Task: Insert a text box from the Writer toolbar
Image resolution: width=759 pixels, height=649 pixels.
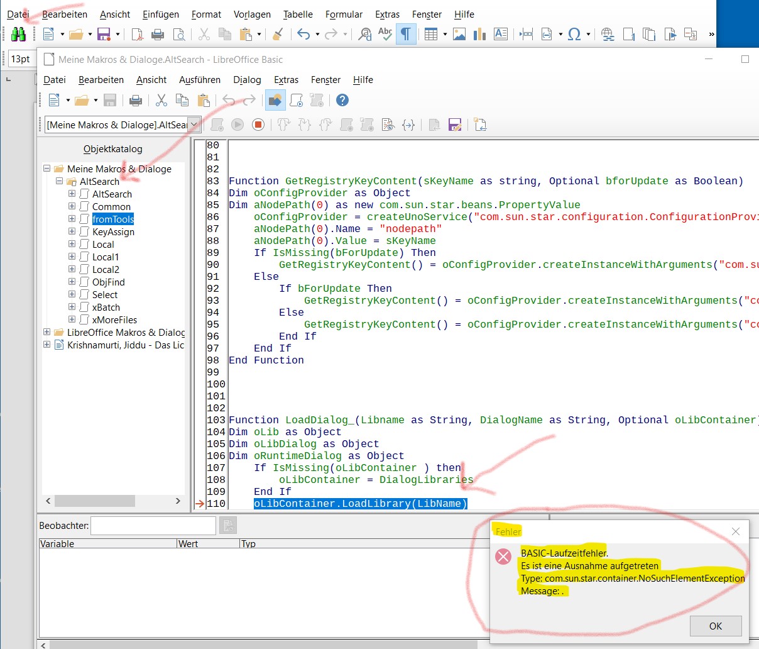Action: pos(501,34)
